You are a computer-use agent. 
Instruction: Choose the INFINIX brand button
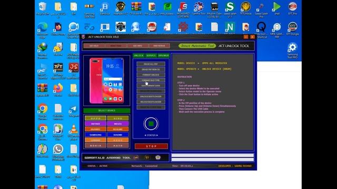tap(95, 124)
